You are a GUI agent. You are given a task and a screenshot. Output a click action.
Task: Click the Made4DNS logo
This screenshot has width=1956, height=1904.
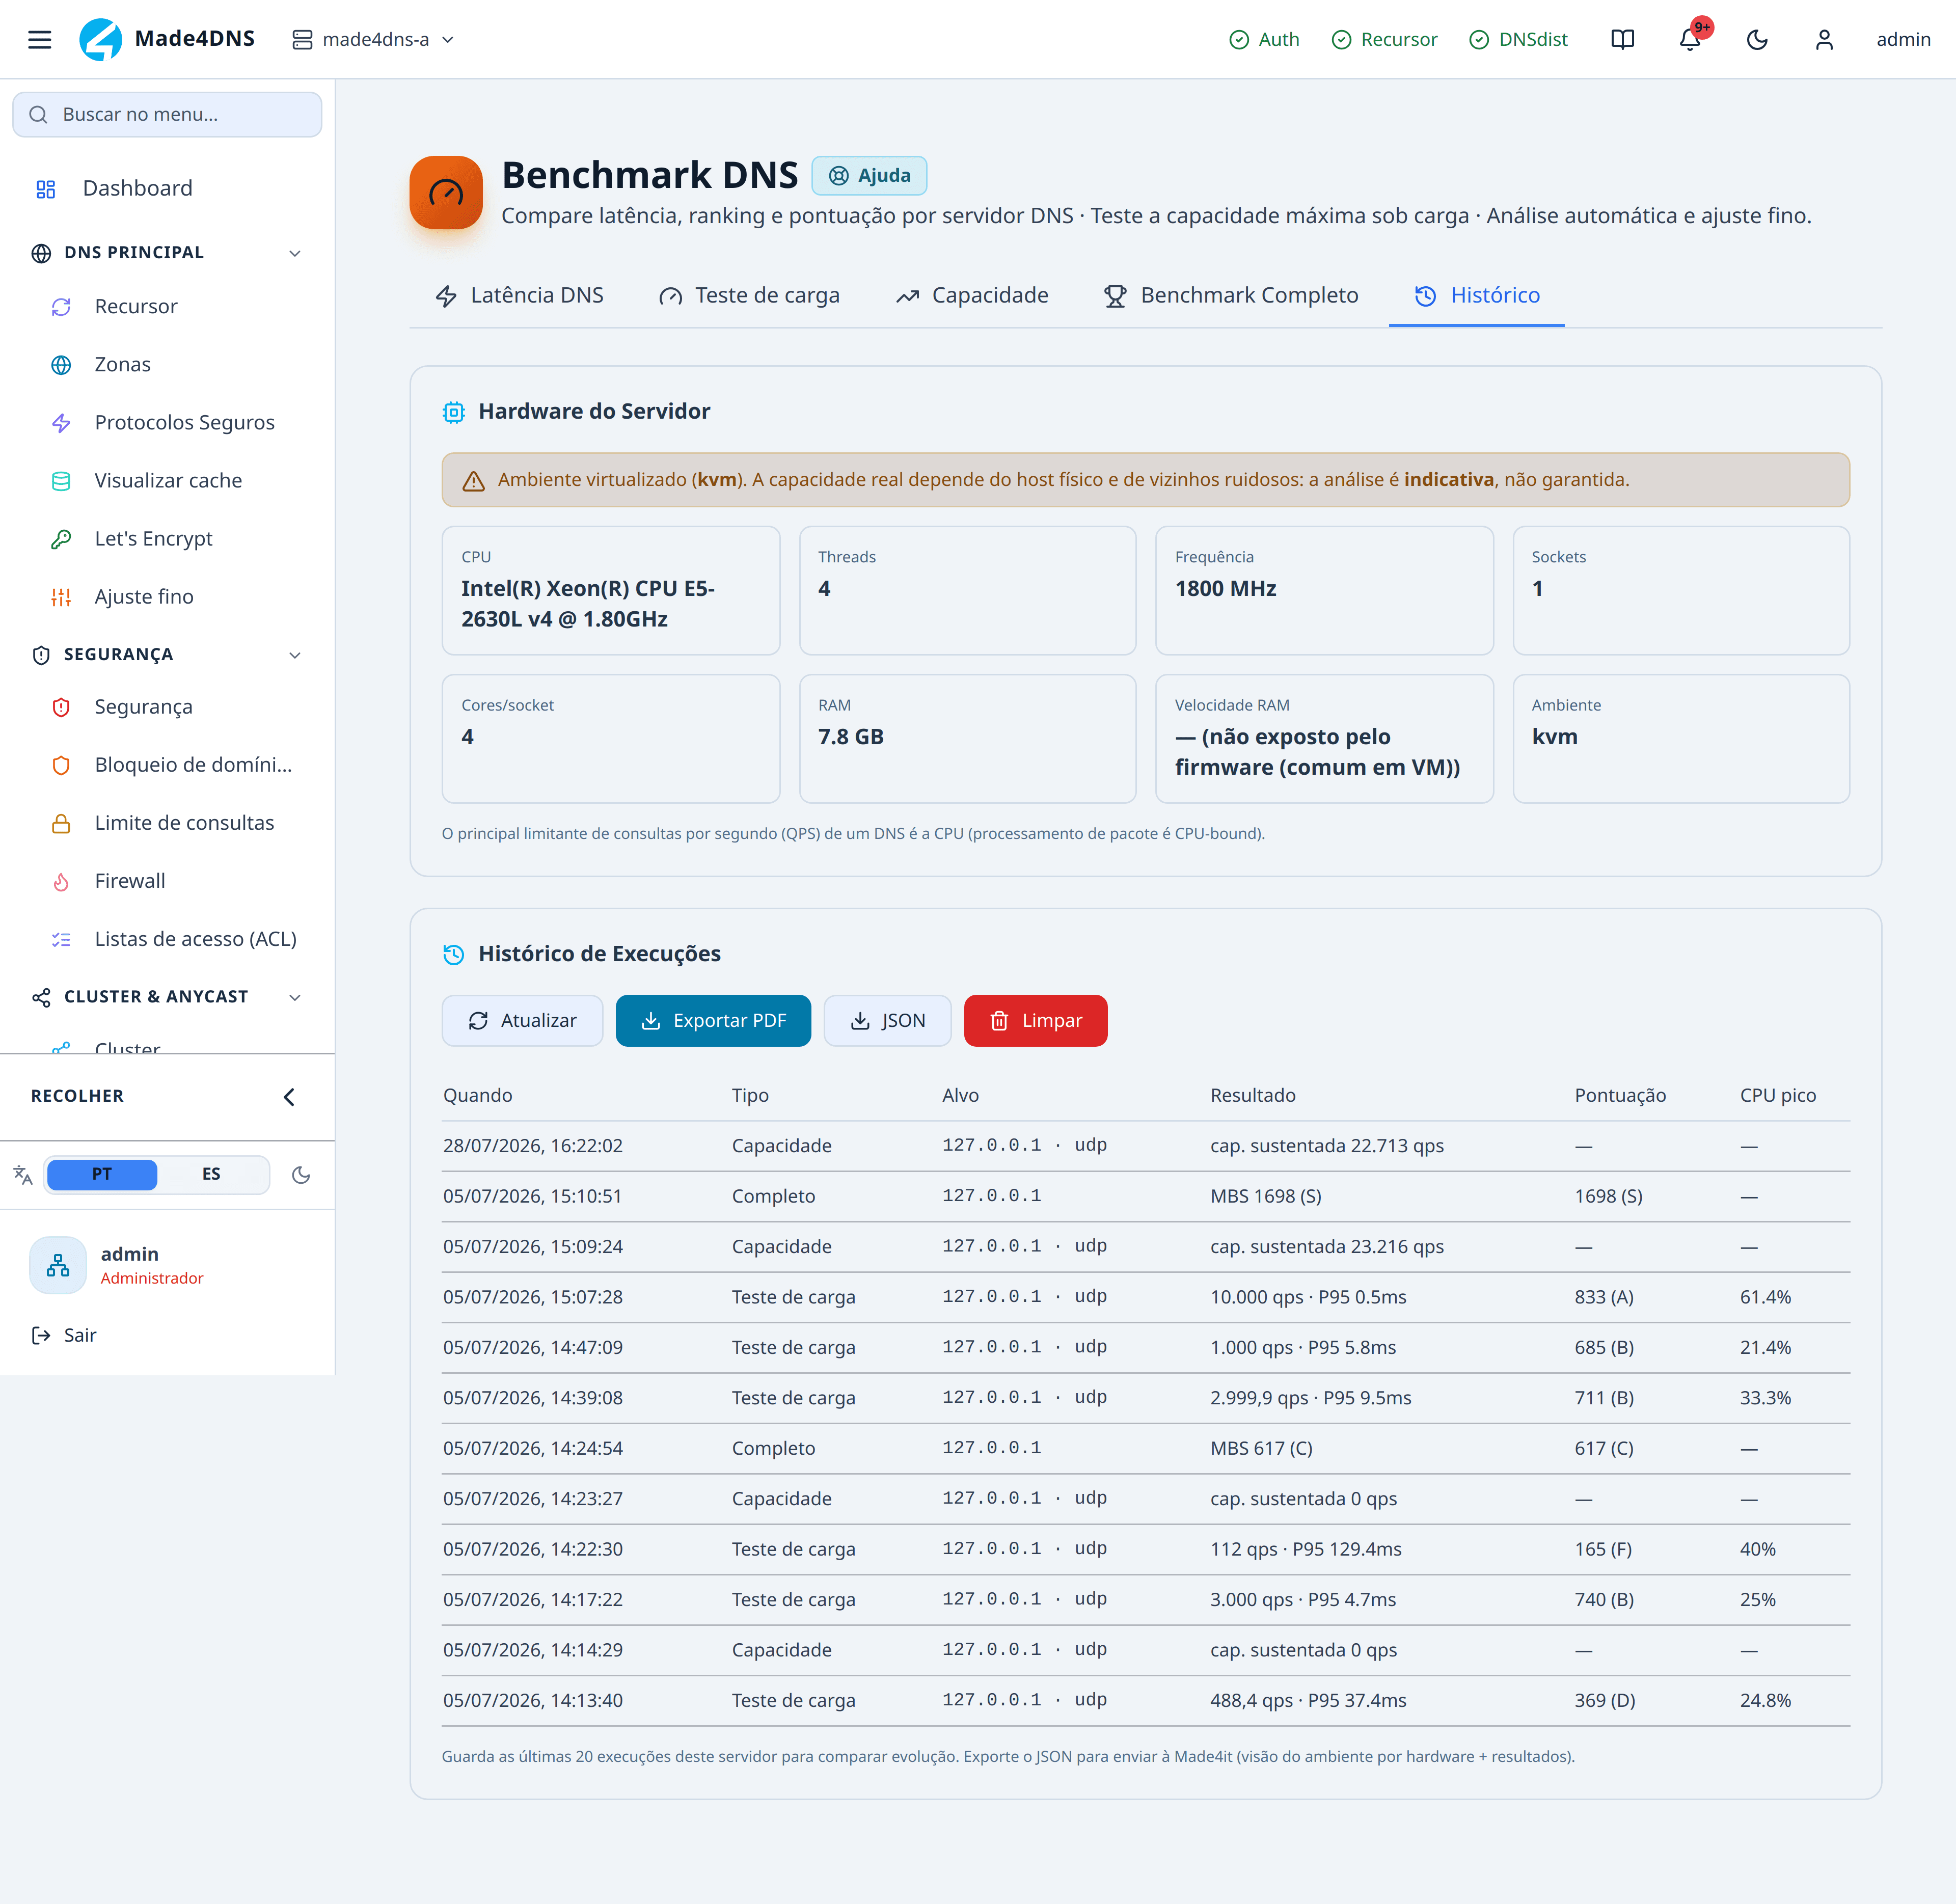pyautogui.click(x=167, y=39)
